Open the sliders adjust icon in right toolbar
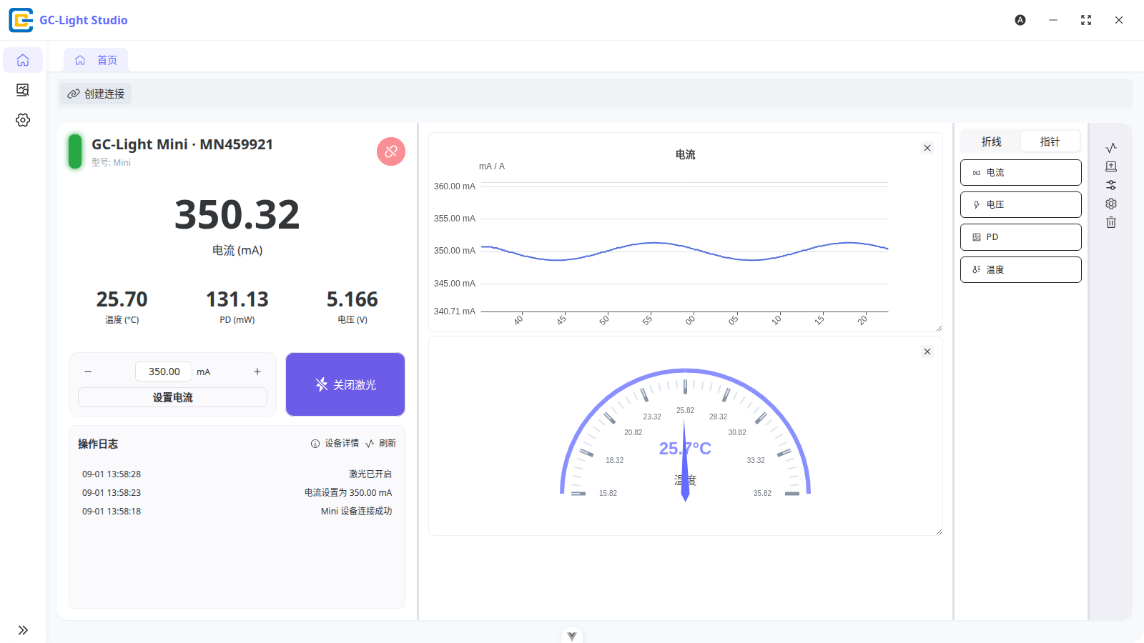1144x643 pixels. click(1111, 185)
